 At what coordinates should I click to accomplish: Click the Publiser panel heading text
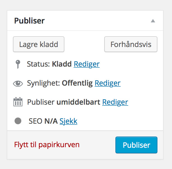pyautogui.click(x=29, y=21)
